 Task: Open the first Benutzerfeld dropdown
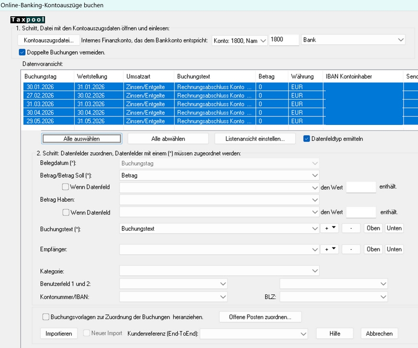173,284
